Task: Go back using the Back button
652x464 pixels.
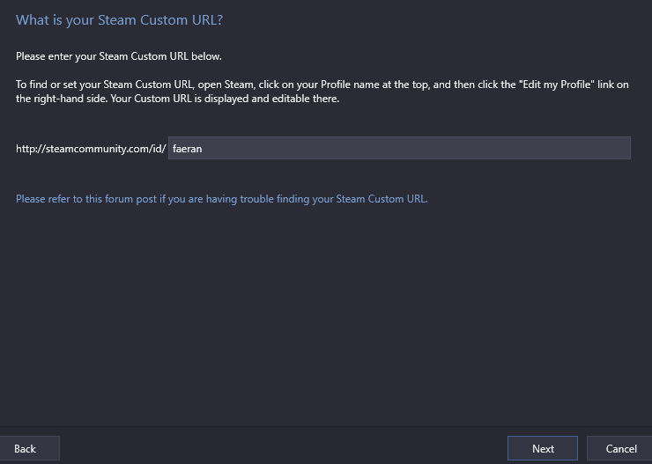Action: pyautogui.click(x=29, y=448)
